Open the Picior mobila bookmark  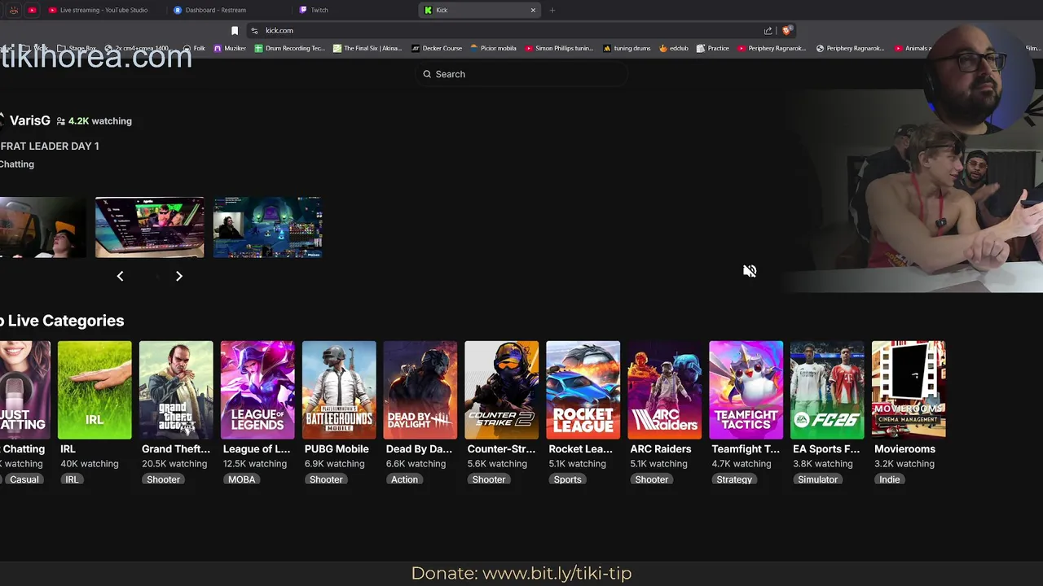click(493, 48)
